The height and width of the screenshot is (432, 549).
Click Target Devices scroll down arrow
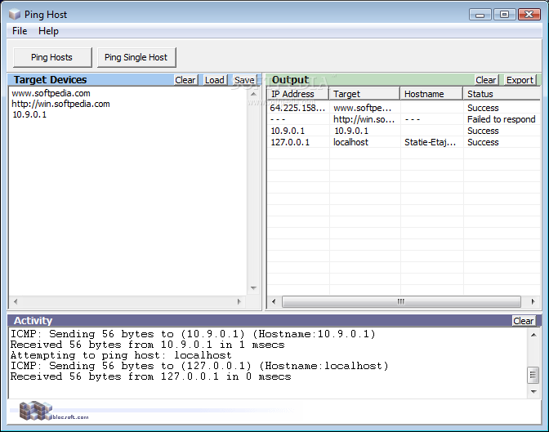click(x=254, y=288)
